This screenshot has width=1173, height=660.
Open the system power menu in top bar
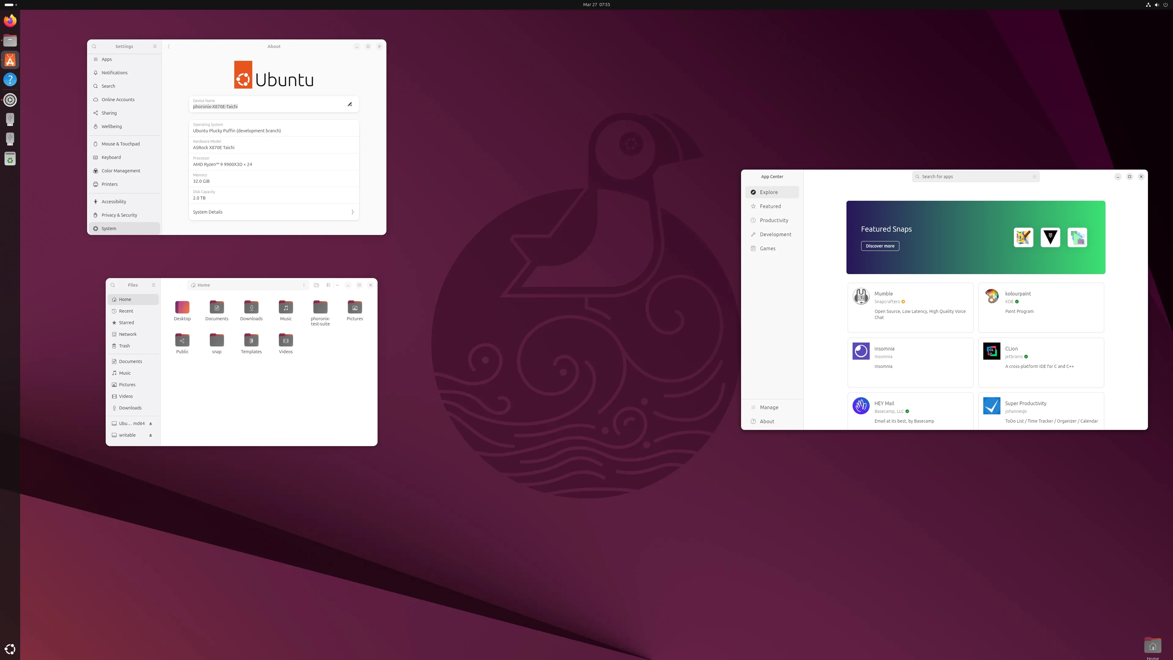(1166, 5)
